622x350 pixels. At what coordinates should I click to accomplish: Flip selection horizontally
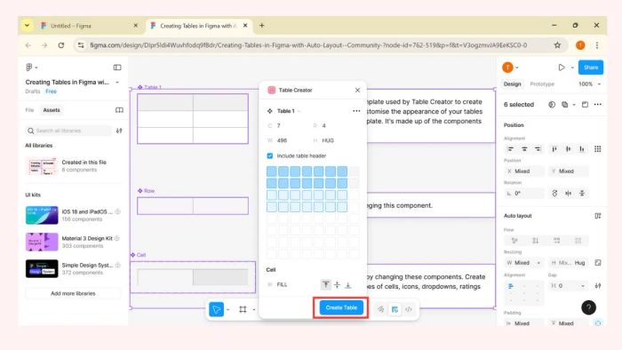569,194
